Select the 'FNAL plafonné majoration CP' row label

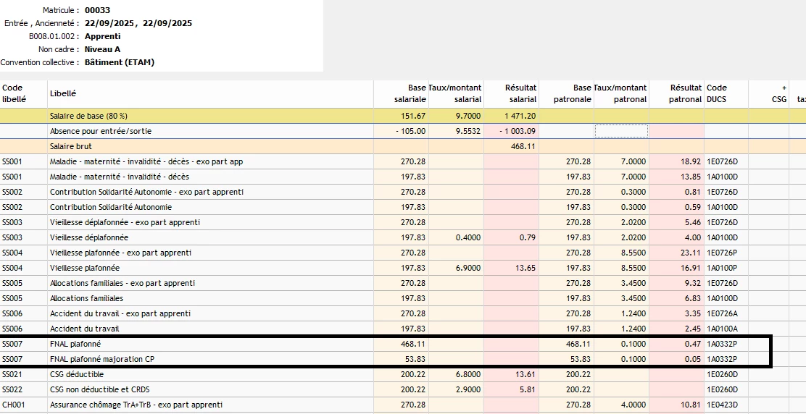100,359
